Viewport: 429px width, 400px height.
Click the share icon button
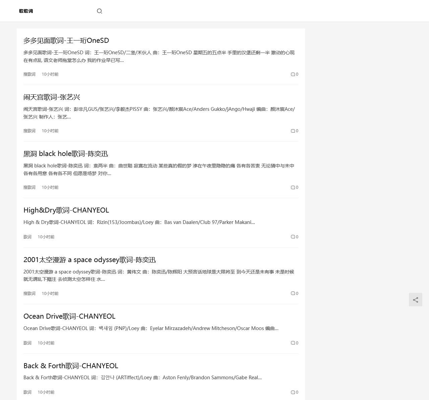tap(415, 300)
